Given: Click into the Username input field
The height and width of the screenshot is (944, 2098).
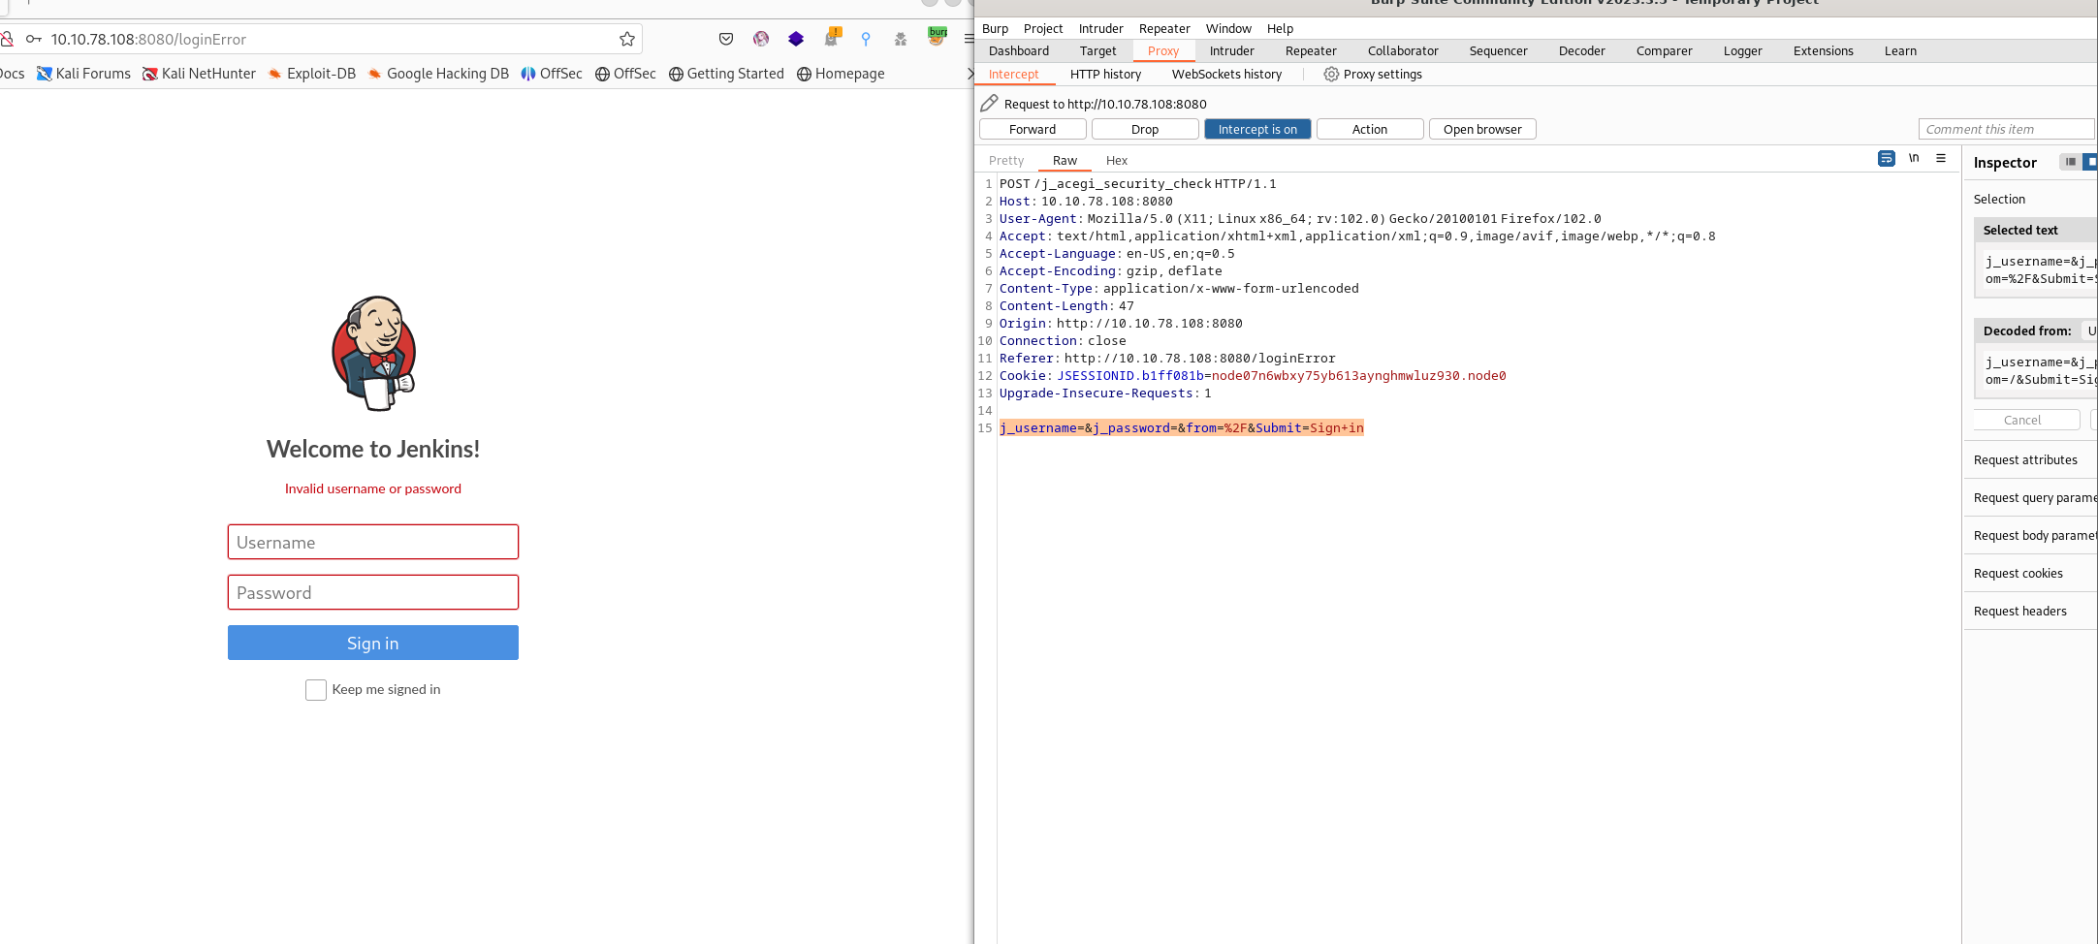Looking at the screenshot, I should coord(372,543).
